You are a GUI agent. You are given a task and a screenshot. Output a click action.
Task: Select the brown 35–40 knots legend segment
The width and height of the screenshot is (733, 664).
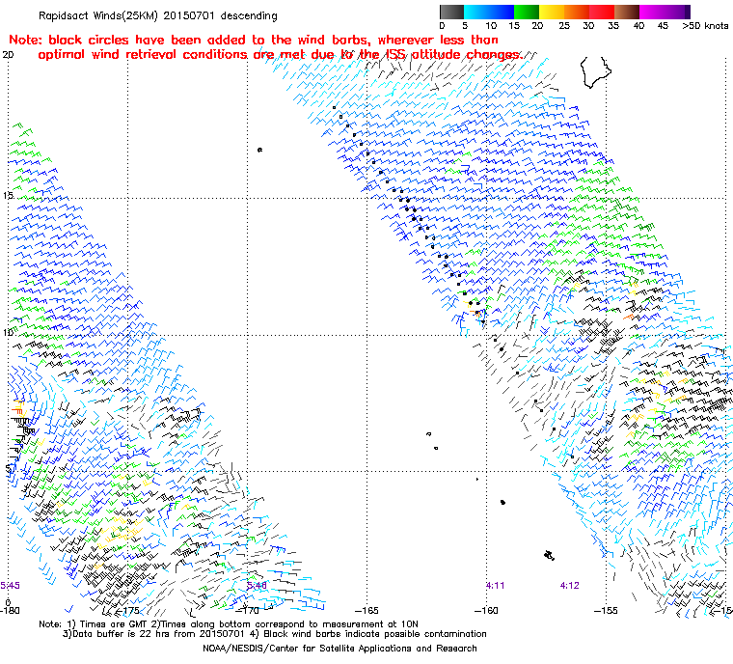coord(627,12)
